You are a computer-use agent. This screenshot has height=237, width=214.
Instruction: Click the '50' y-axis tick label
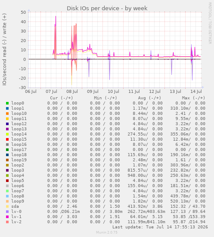coord(23,12)
